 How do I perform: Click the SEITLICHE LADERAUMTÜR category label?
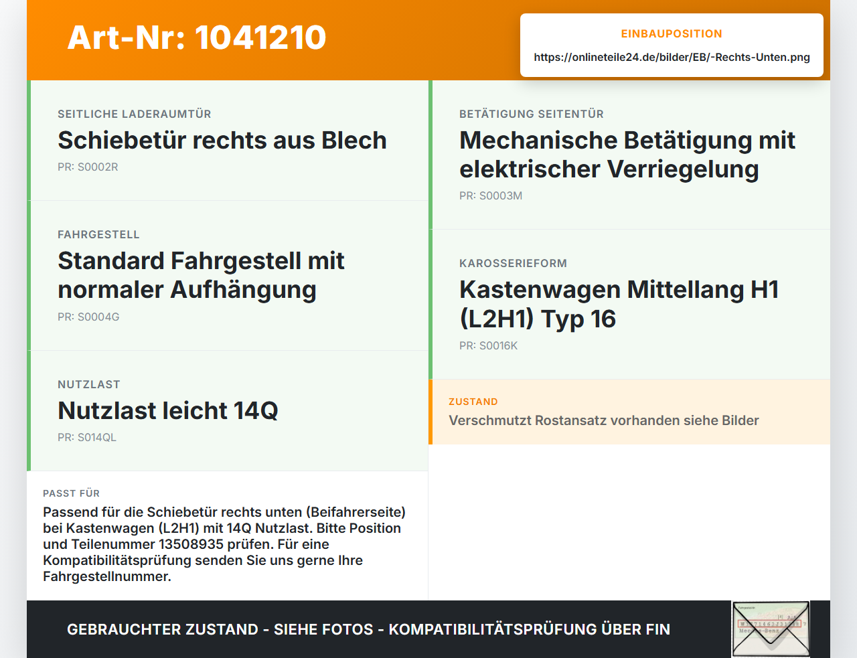135,114
